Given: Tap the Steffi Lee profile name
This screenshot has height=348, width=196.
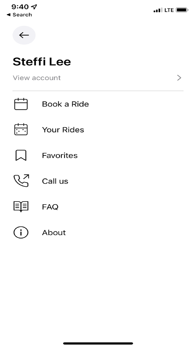Looking at the screenshot, I should (x=42, y=62).
